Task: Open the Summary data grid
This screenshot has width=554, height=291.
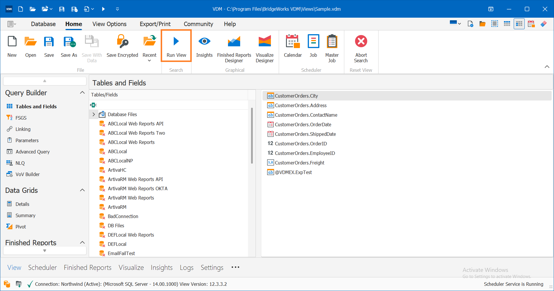Action: 21,215
